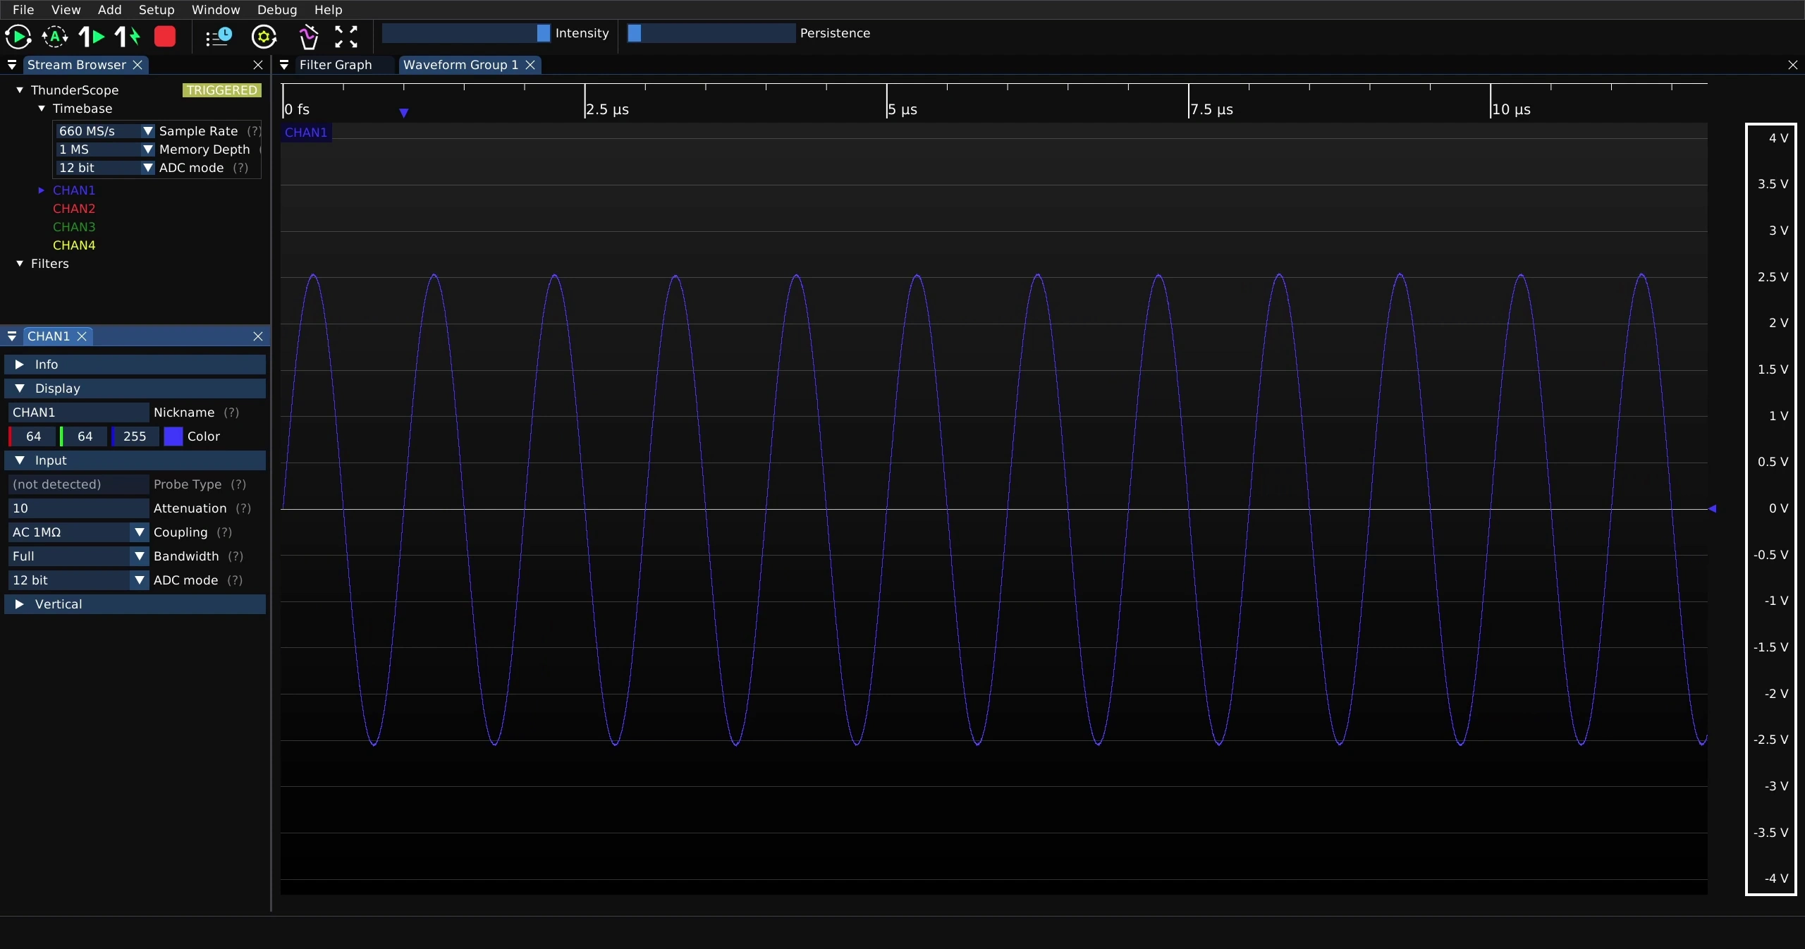The image size is (1805, 949).
Task: Open the timebase ADC mode dropdown
Action: pyautogui.click(x=105, y=168)
